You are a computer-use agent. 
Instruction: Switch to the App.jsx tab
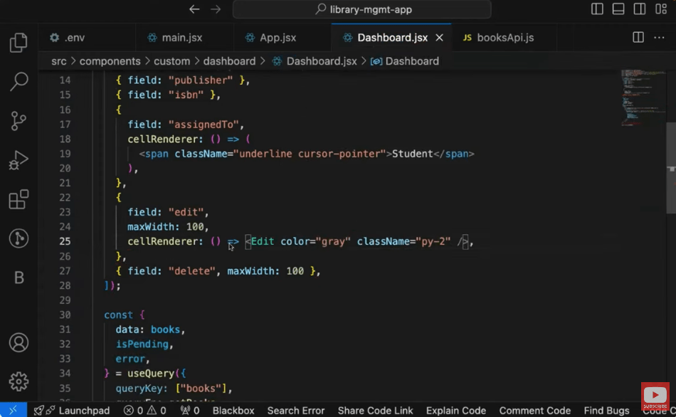tap(277, 37)
